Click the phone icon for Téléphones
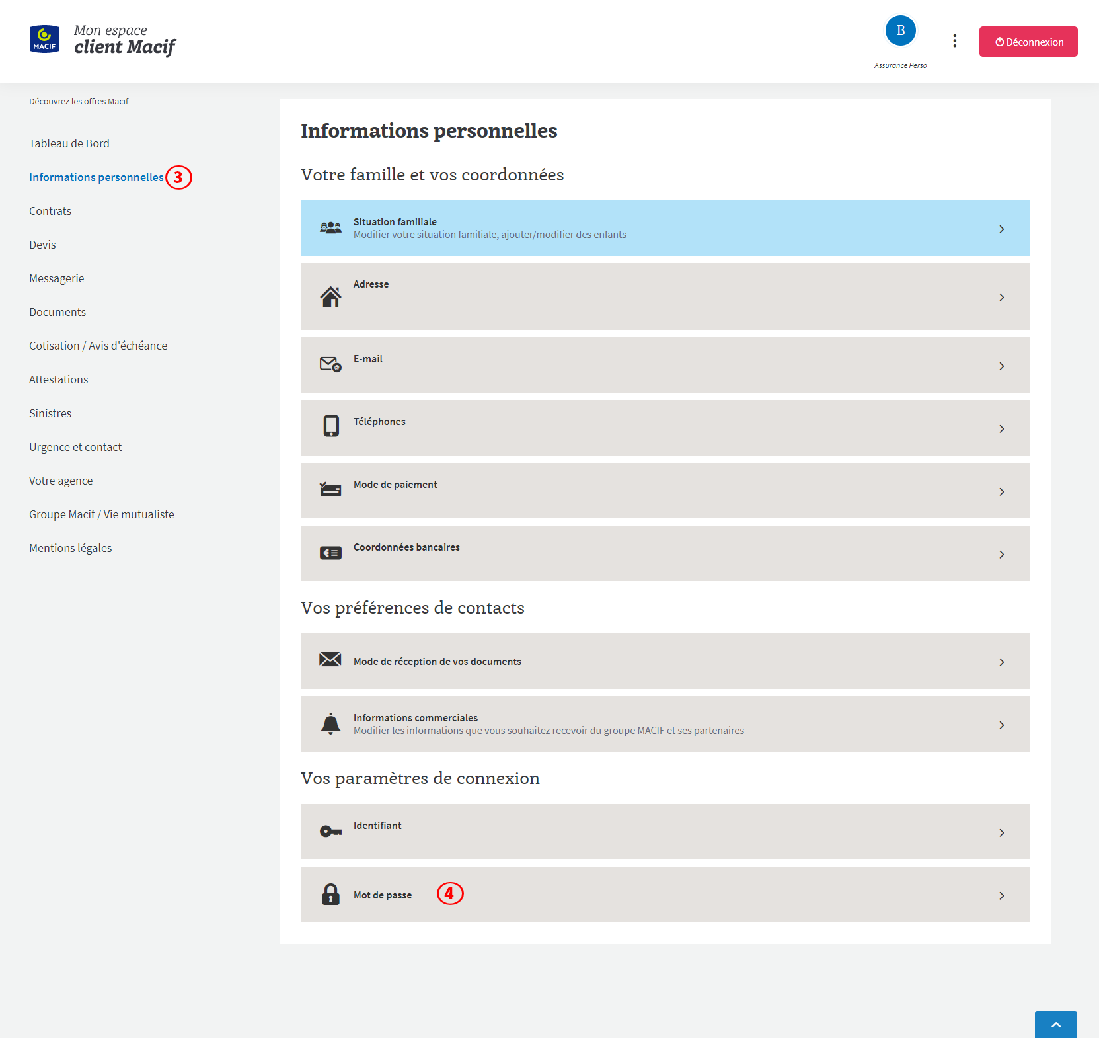This screenshot has width=1099, height=1038. (x=331, y=426)
